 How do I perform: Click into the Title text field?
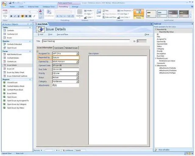pyautogui.click(x=85, y=41)
